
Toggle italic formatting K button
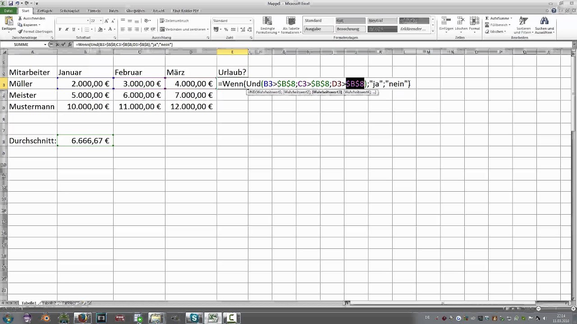click(67, 29)
